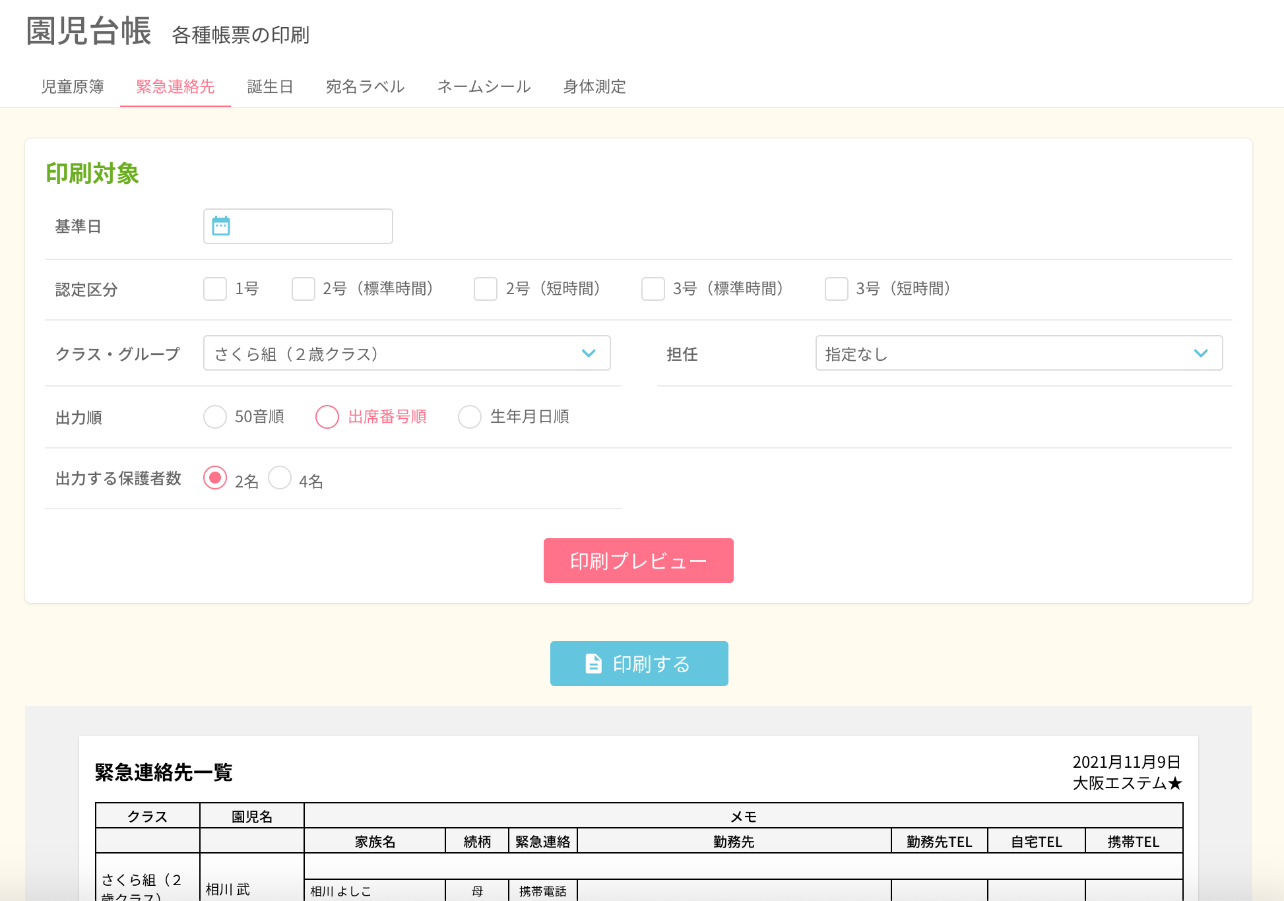The height and width of the screenshot is (901, 1284).
Task: Click the 勤務先 column header
Action: point(734,842)
